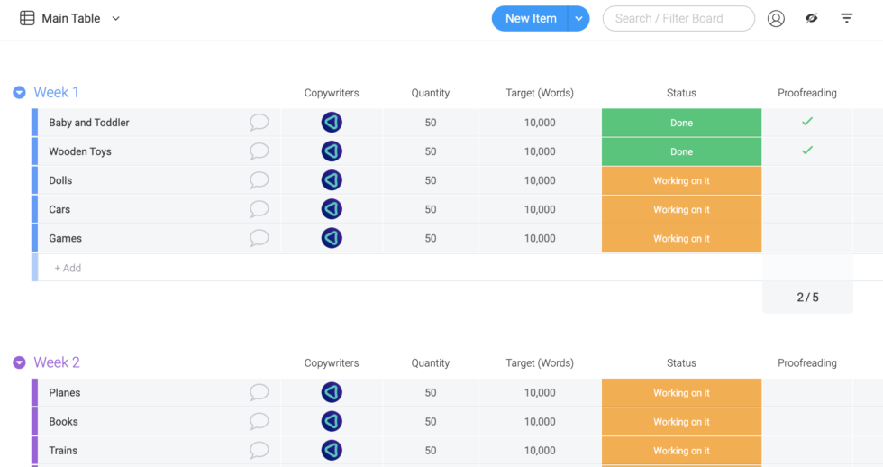Image resolution: width=883 pixels, height=467 pixels.
Task: Focus the Search / Filter Board field
Action: 678,18
